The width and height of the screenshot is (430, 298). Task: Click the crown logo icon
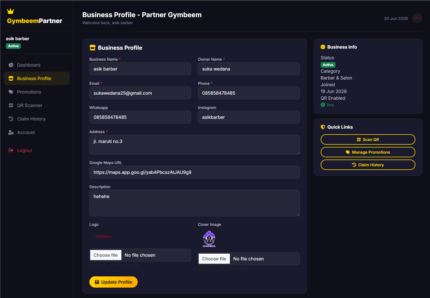(x=10, y=11)
